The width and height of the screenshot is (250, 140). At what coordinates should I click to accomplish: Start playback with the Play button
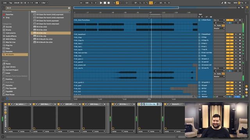coord(101,3)
